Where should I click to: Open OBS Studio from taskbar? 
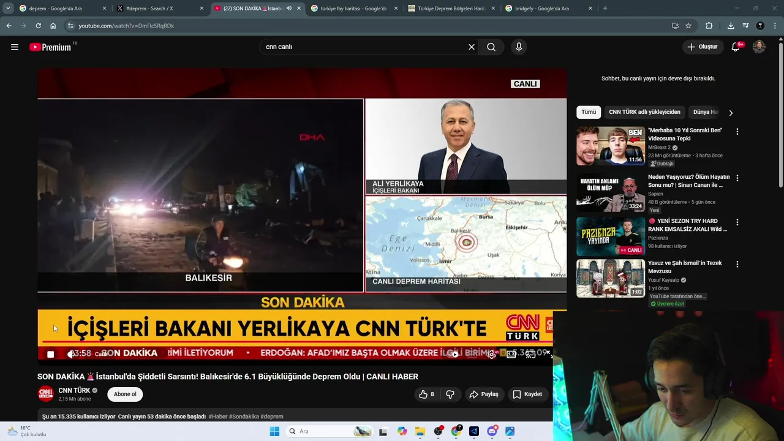pos(438,431)
